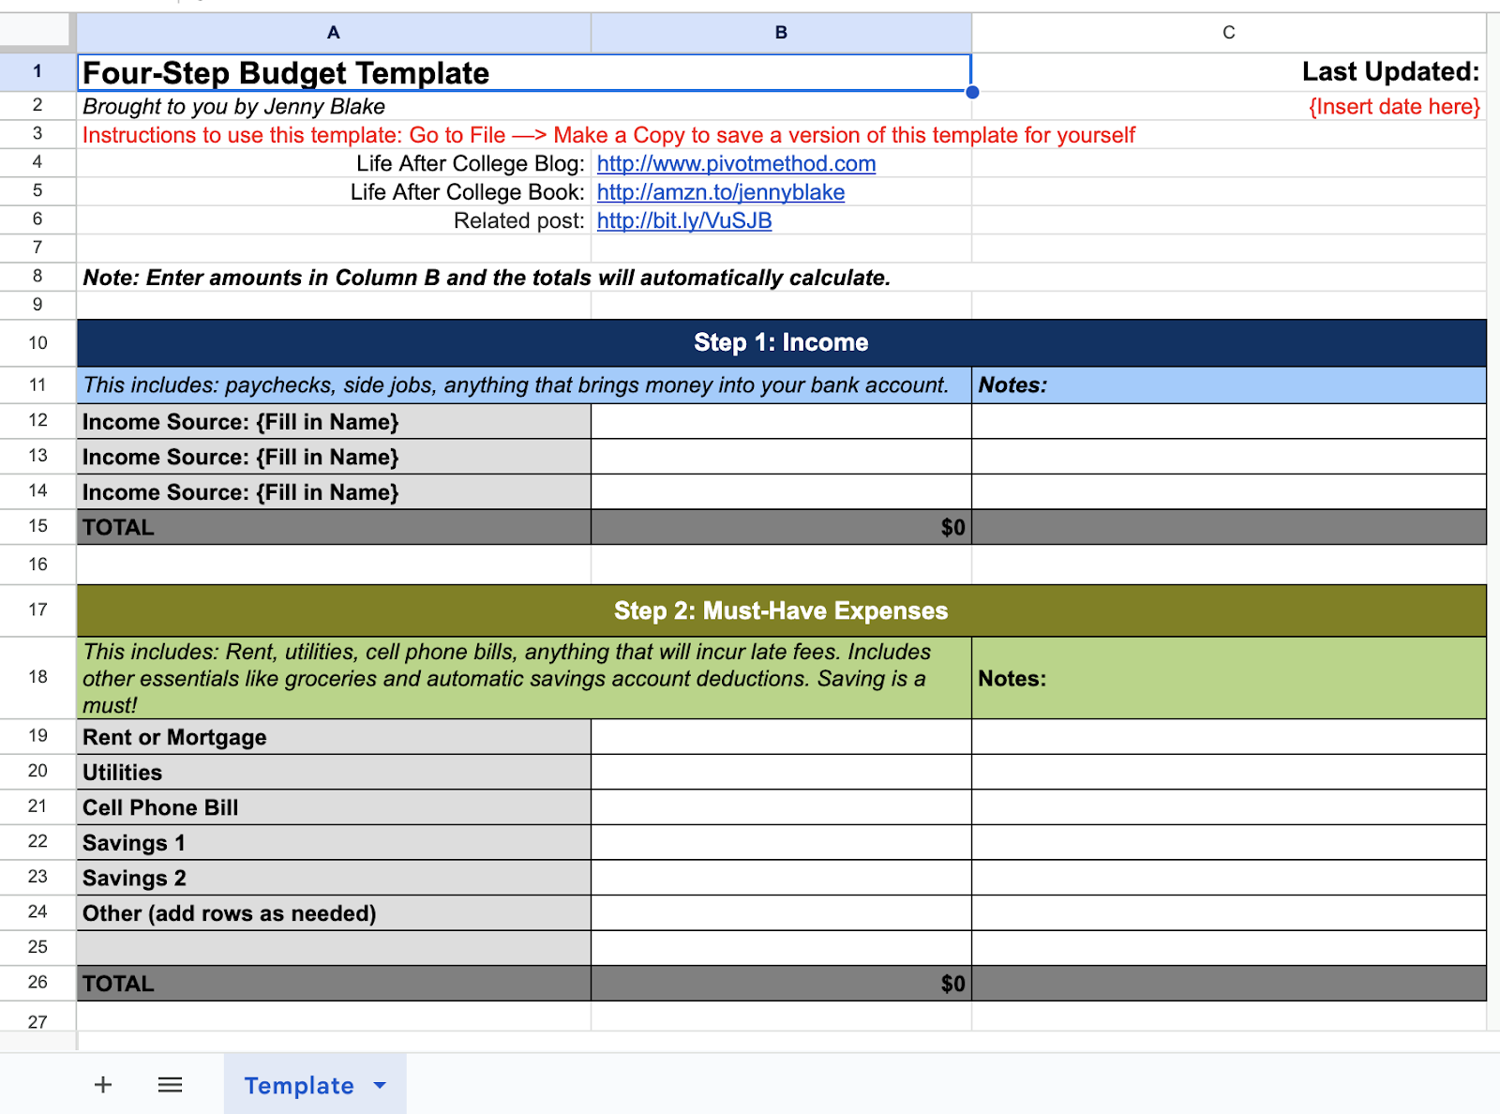The image size is (1500, 1114).
Task: Click the income TOTAL $0 cell
Action: (x=781, y=527)
